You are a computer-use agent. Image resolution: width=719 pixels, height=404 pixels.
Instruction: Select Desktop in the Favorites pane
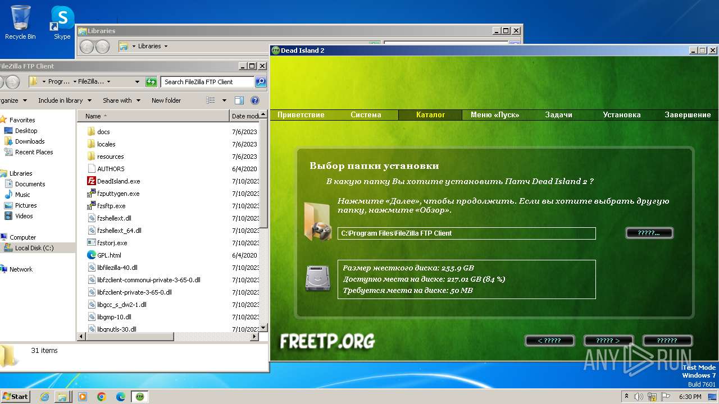26,131
